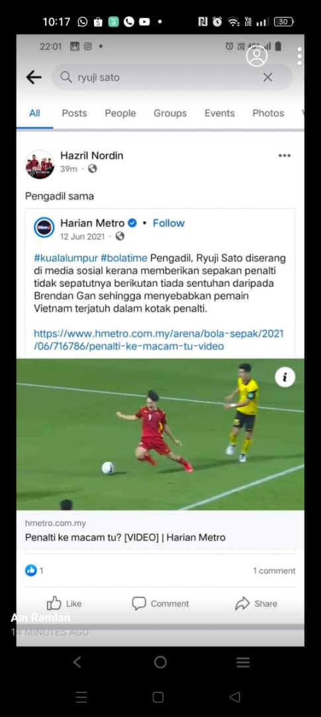Clear the 'ryuji sato' search text
The image size is (321, 717).
click(x=267, y=77)
